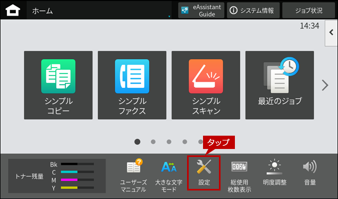Open the シンプルスキャン scan tile
Image resolution: width=338 pixels, height=199 pixels.
coord(206,85)
